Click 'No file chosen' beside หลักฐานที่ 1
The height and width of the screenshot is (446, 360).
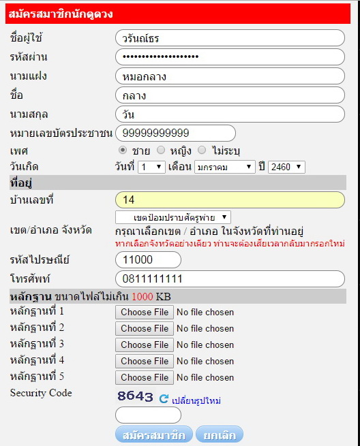point(205,312)
